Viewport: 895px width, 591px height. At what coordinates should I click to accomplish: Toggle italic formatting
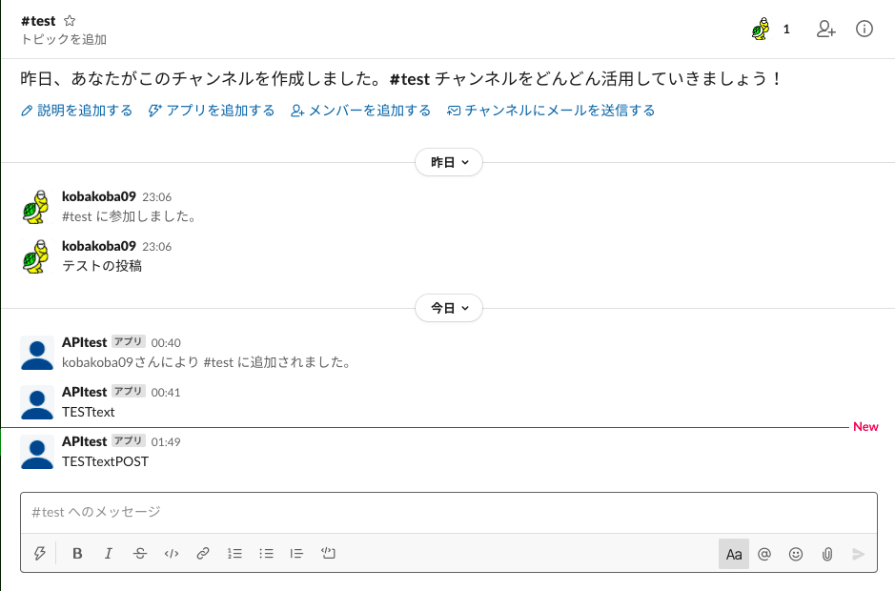109,553
